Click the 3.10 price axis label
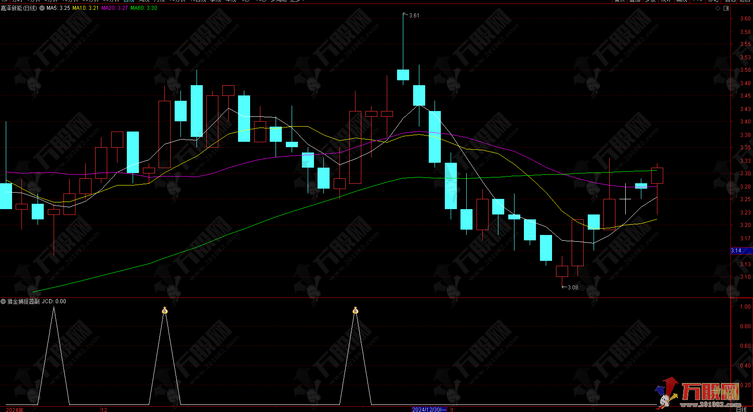The height and width of the screenshot is (412, 753). (745, 277)
